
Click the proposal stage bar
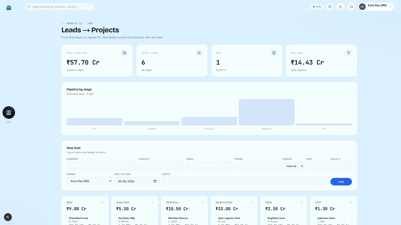[x=209, y=121]
